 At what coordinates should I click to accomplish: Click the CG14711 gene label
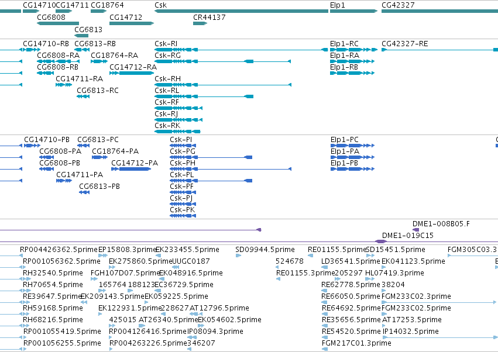pyautogui.click(x=72, y=5)
